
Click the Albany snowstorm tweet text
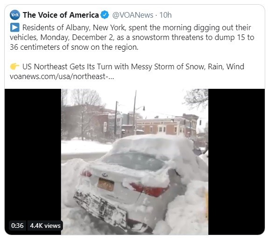pyautogui.click(x=132, y=37)
